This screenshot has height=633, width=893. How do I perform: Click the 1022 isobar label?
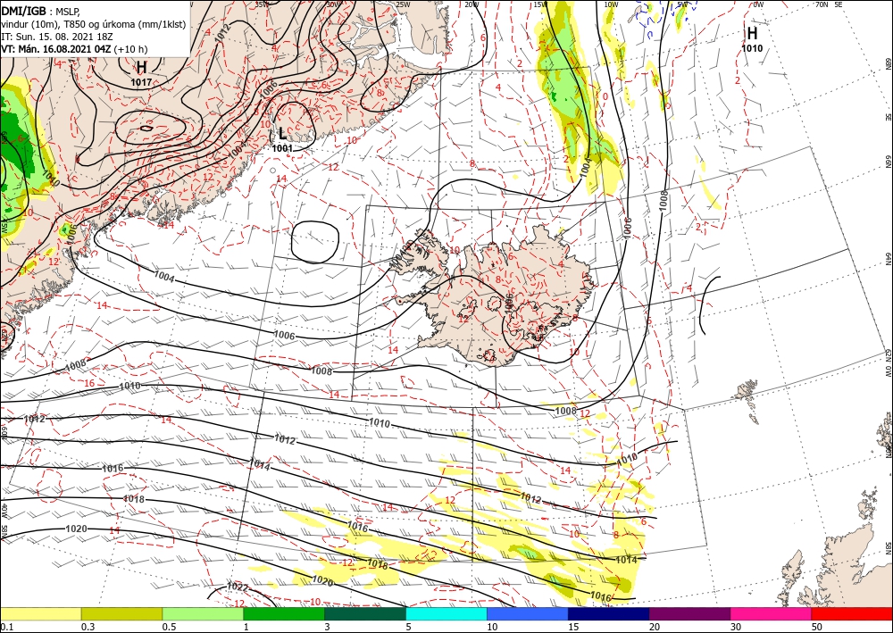pos(238,587)
